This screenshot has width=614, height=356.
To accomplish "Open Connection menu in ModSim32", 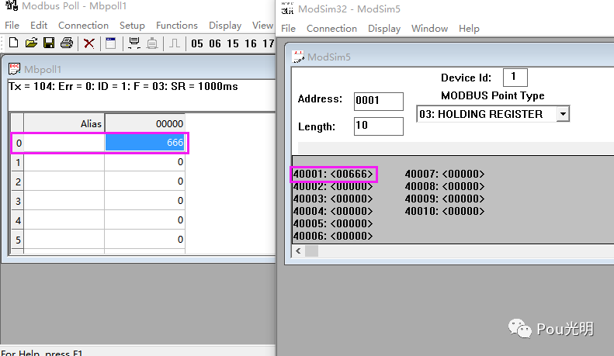I will tap(331, 29).
